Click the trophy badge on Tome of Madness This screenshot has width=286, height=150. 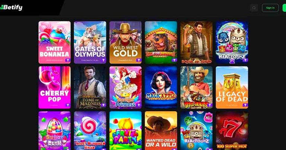coord(103,105)
